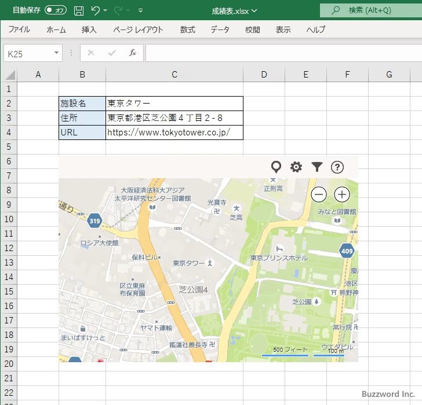Switch to the 校閲 tab

253,30
